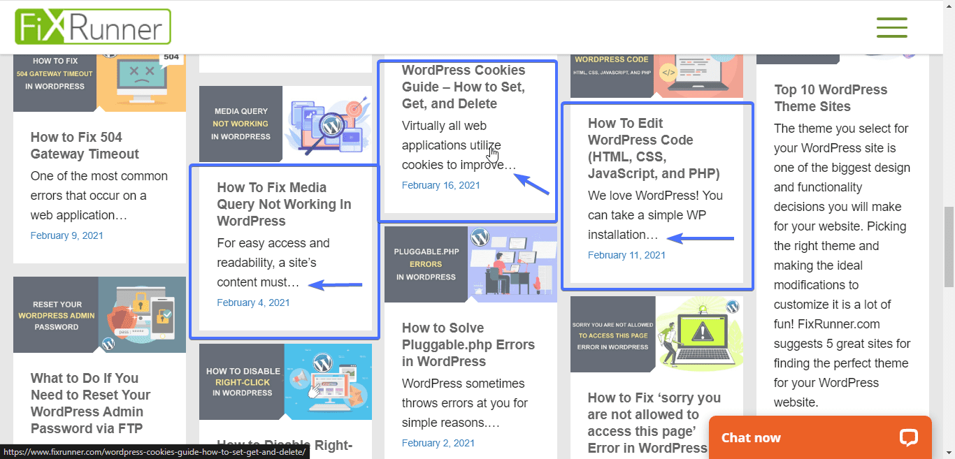Select the Pluggable.php Errors thumbnail image
Viewport: 955px width, 459px height.
point(471,264)
